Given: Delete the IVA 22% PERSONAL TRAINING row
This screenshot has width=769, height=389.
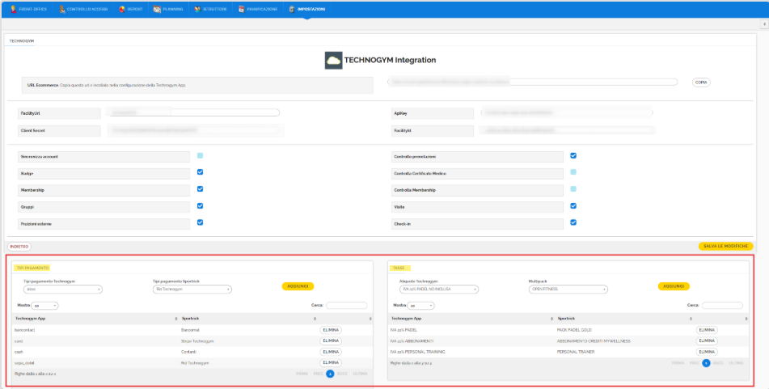Looking at the screenshot, I should 707,352.
